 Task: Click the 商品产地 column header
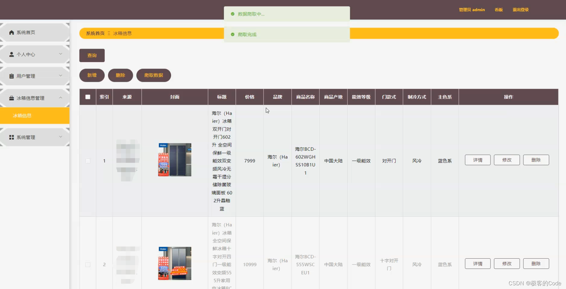(x=333, y=97)
